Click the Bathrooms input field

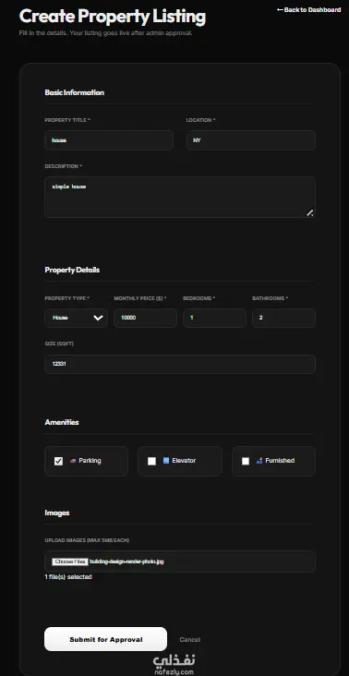[x=284, y=319]
